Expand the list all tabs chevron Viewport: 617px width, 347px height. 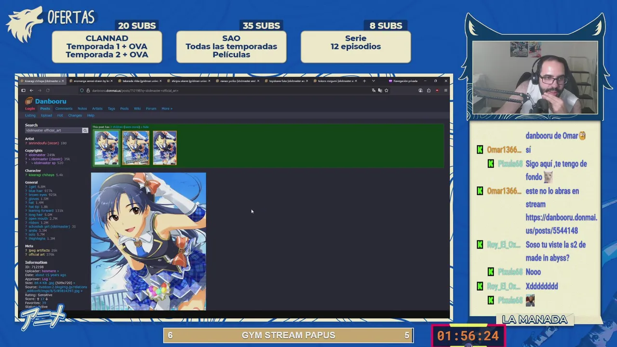tap(374, 81)
